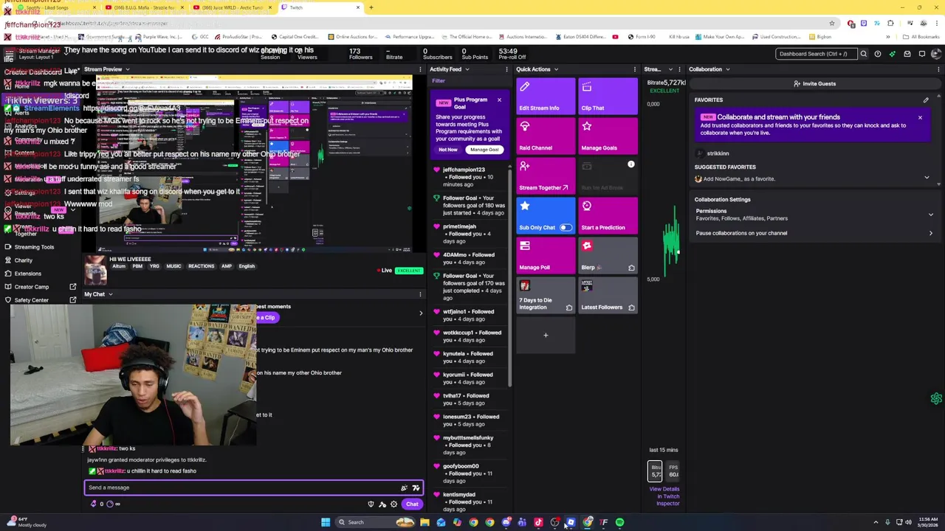945x531 pixels.
Task: Open My Chat panel three-dot menu
Action: click(x=420, y=294)
